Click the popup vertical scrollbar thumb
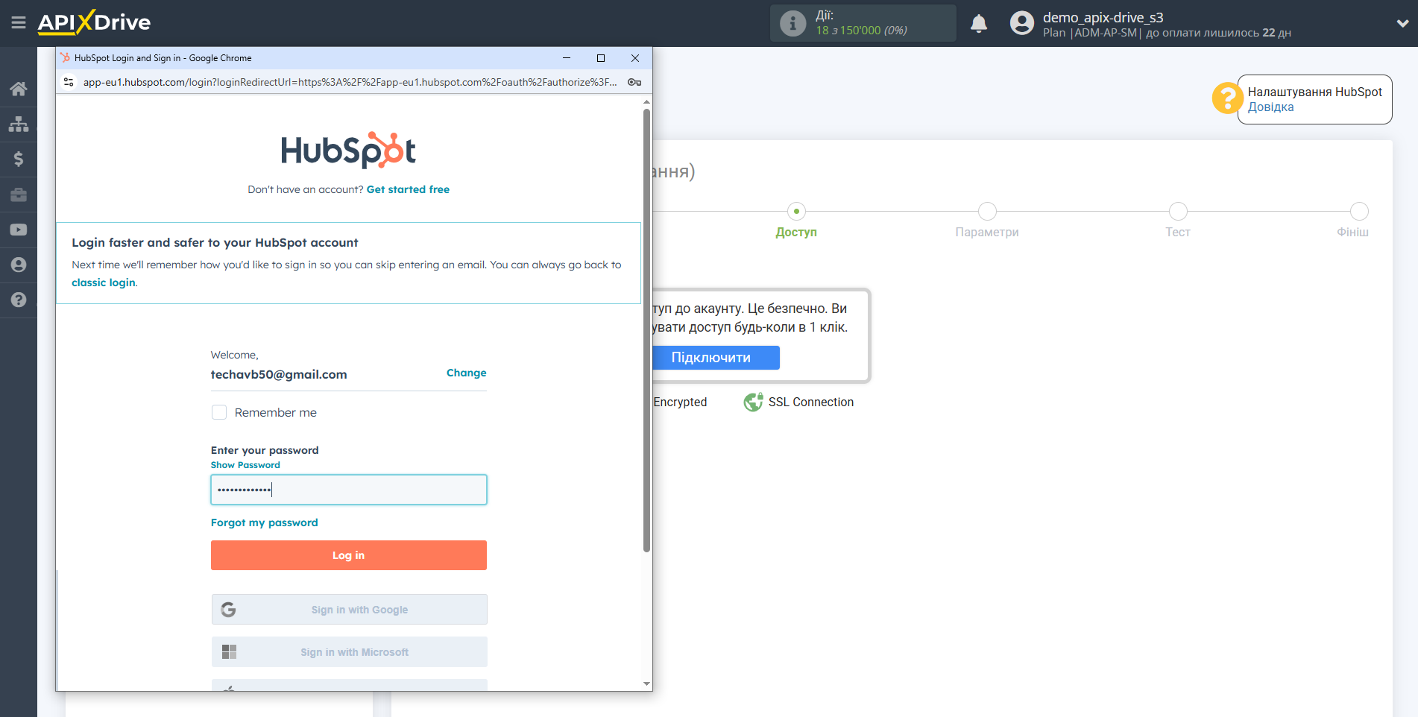The width and height of the screenshot is (1418, 717). coord(646,330)
